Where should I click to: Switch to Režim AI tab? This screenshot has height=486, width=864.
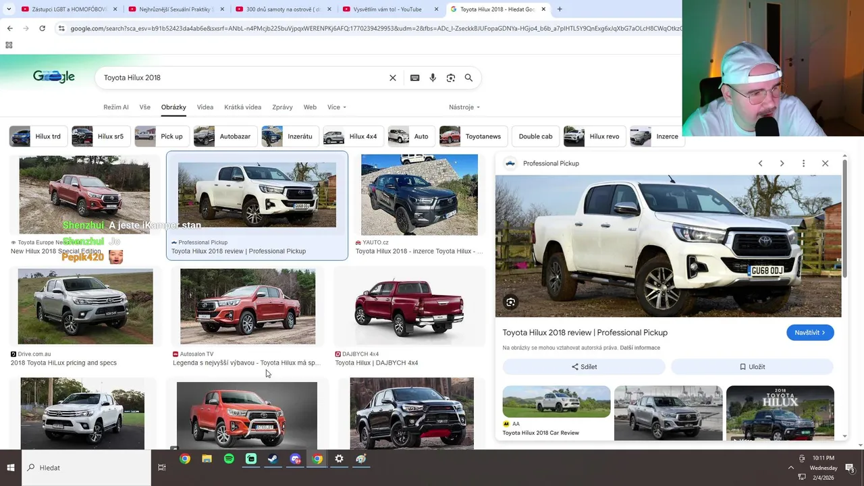pyautogui.click(x=116, y=107)
